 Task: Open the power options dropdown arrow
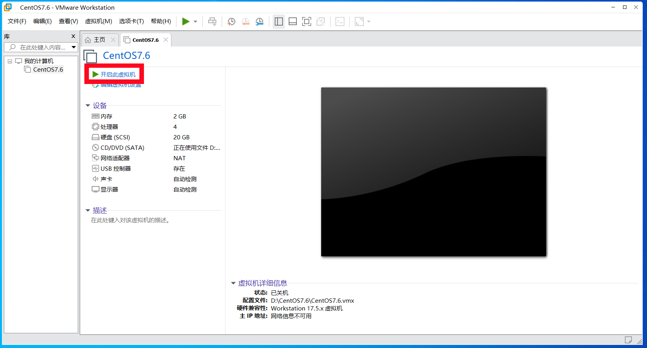coord(195,22)
